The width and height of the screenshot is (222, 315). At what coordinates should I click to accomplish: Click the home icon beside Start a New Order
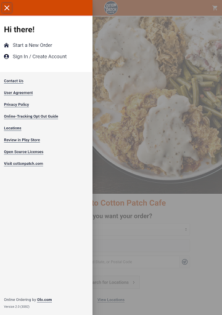tap(6, 45)
